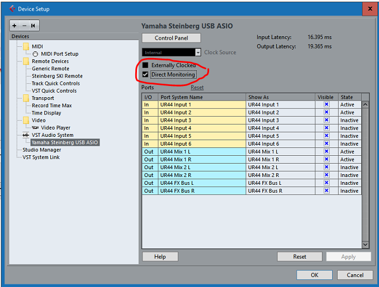Screen dimensions: 379x287
Task: Uncheck the Direct Monitoring checkbox
Action: coord(145,74)
